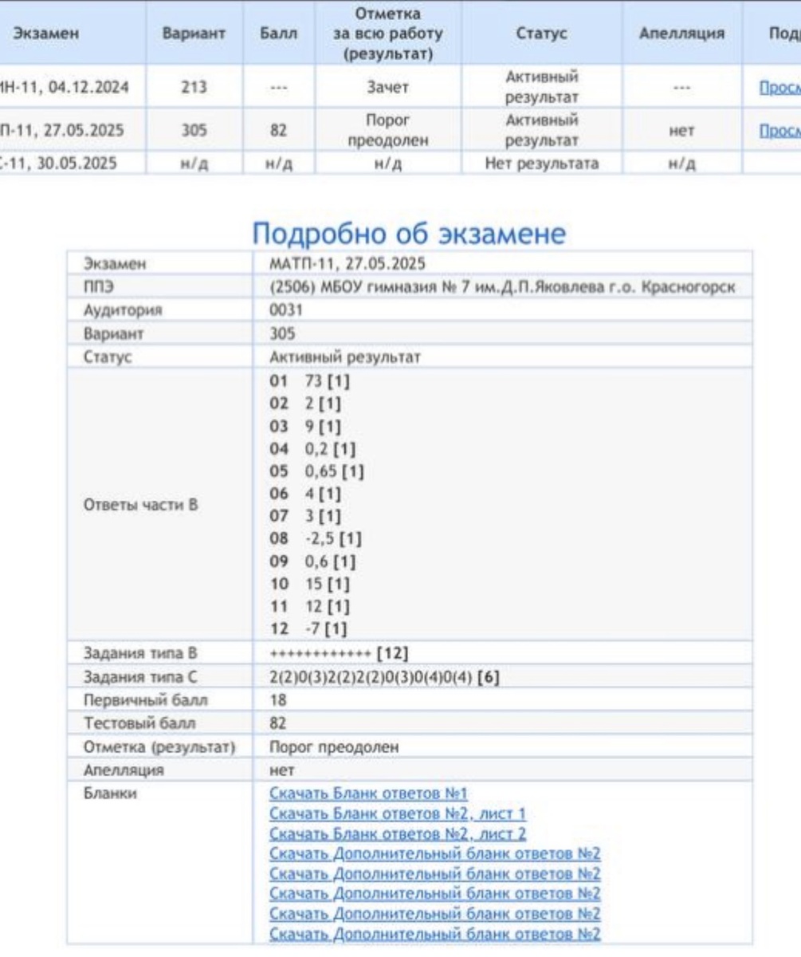
Task: Select the '++++++++++++ [12]' value
Action: (340, 654)
